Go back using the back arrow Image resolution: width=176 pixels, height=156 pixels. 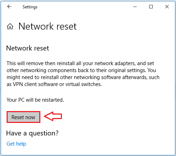(x=9, y=7)
